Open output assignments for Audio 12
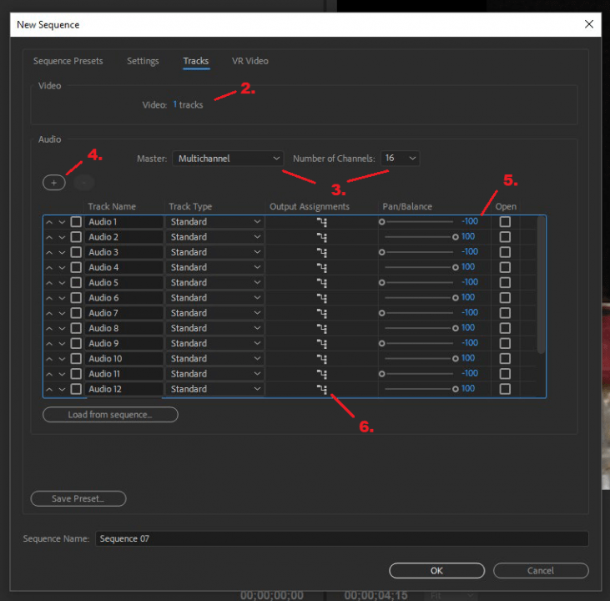This screenshot has height=601, width=610. point(322,389)
